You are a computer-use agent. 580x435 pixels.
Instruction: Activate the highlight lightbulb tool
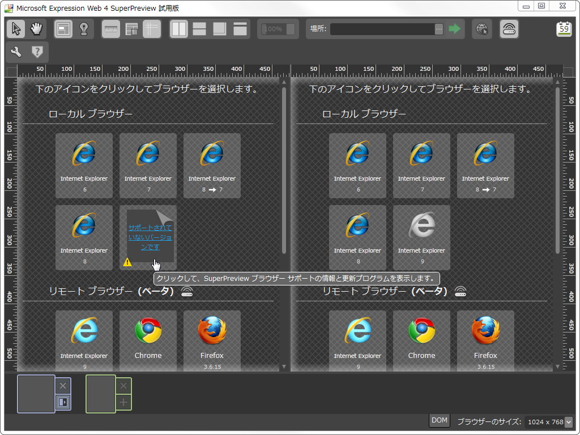[83, 28]
